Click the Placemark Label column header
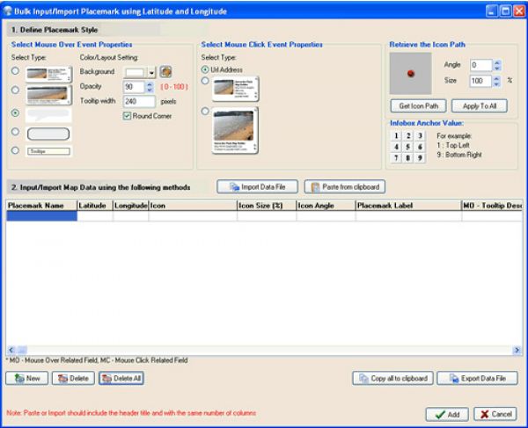The image size is (528, 428). point(408,206)
